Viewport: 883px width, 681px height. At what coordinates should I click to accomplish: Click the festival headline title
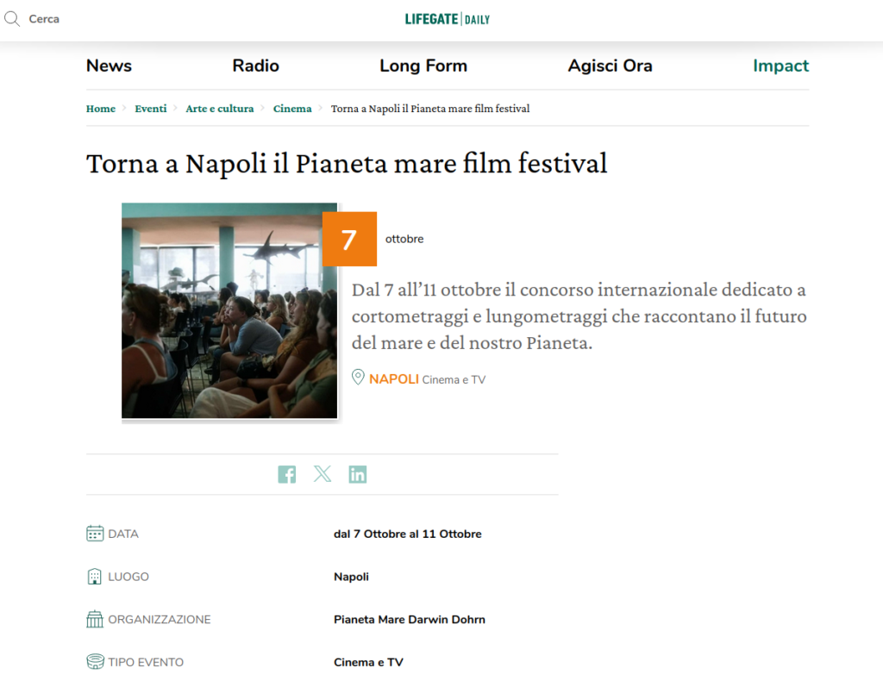pyautogui.click(x=347, y=164)
